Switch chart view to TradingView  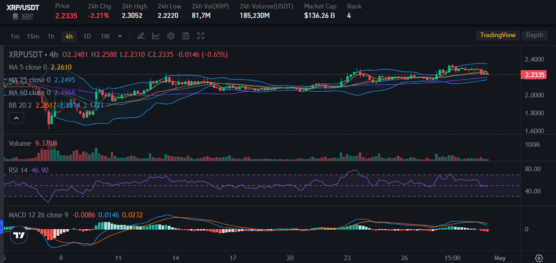[498, 35]
